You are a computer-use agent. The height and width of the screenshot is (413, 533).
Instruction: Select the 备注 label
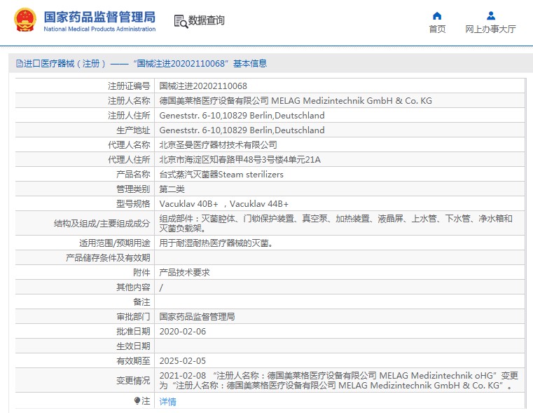tap(141, 302)
